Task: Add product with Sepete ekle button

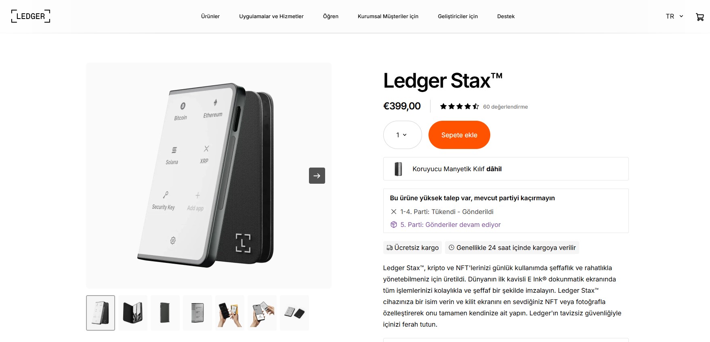Action: (x=459, y=135)
